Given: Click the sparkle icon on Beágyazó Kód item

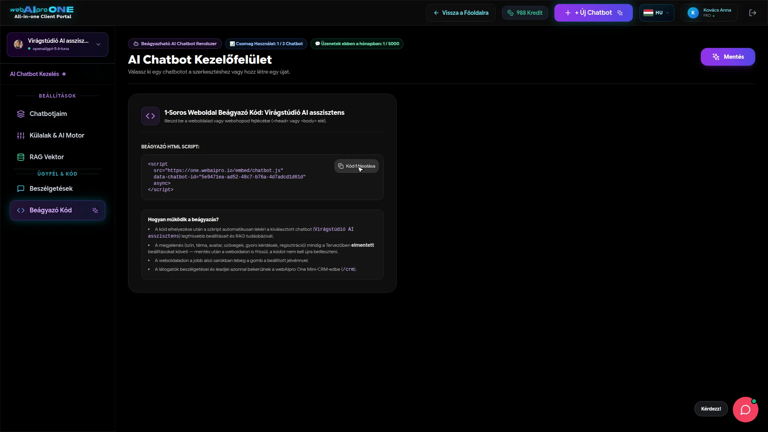Looking at the screenshot, I should [x=95, y=210].
